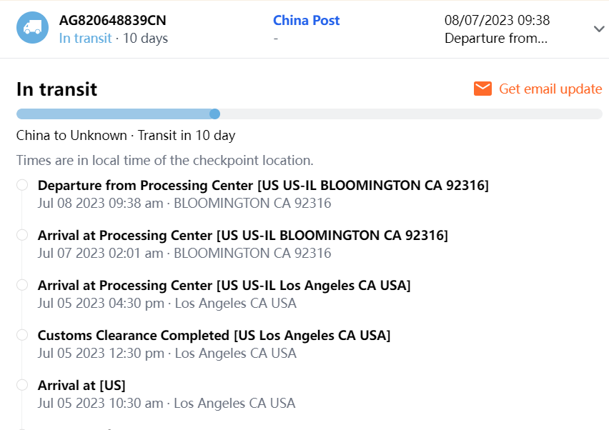Click the blue delivery truck icon
The image size is (609, 430).
pyautogui.click(x=32, y=28)
